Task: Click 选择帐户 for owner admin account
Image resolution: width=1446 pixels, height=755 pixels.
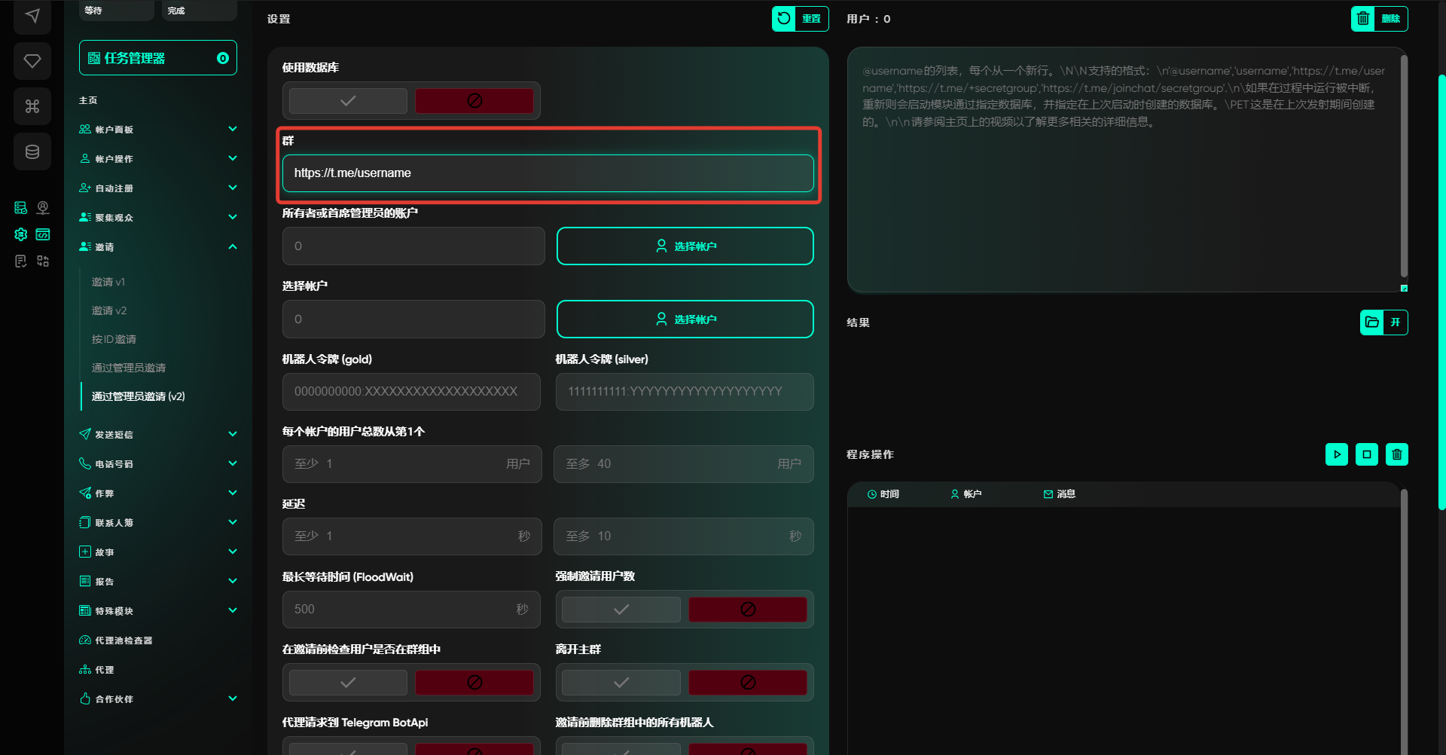Action: pos(685,246)
